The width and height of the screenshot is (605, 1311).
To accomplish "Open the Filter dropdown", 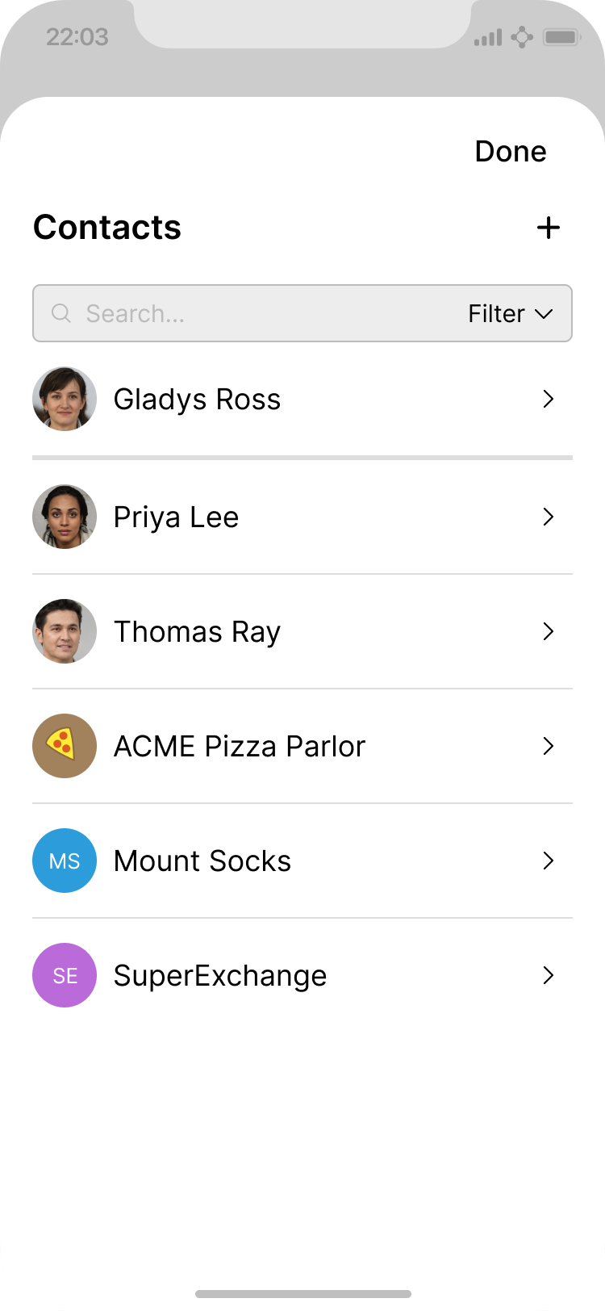I will click(x=510, y=313).
